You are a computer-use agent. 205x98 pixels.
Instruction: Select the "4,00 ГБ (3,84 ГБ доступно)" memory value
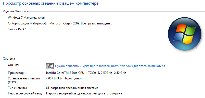click(64, 79)
